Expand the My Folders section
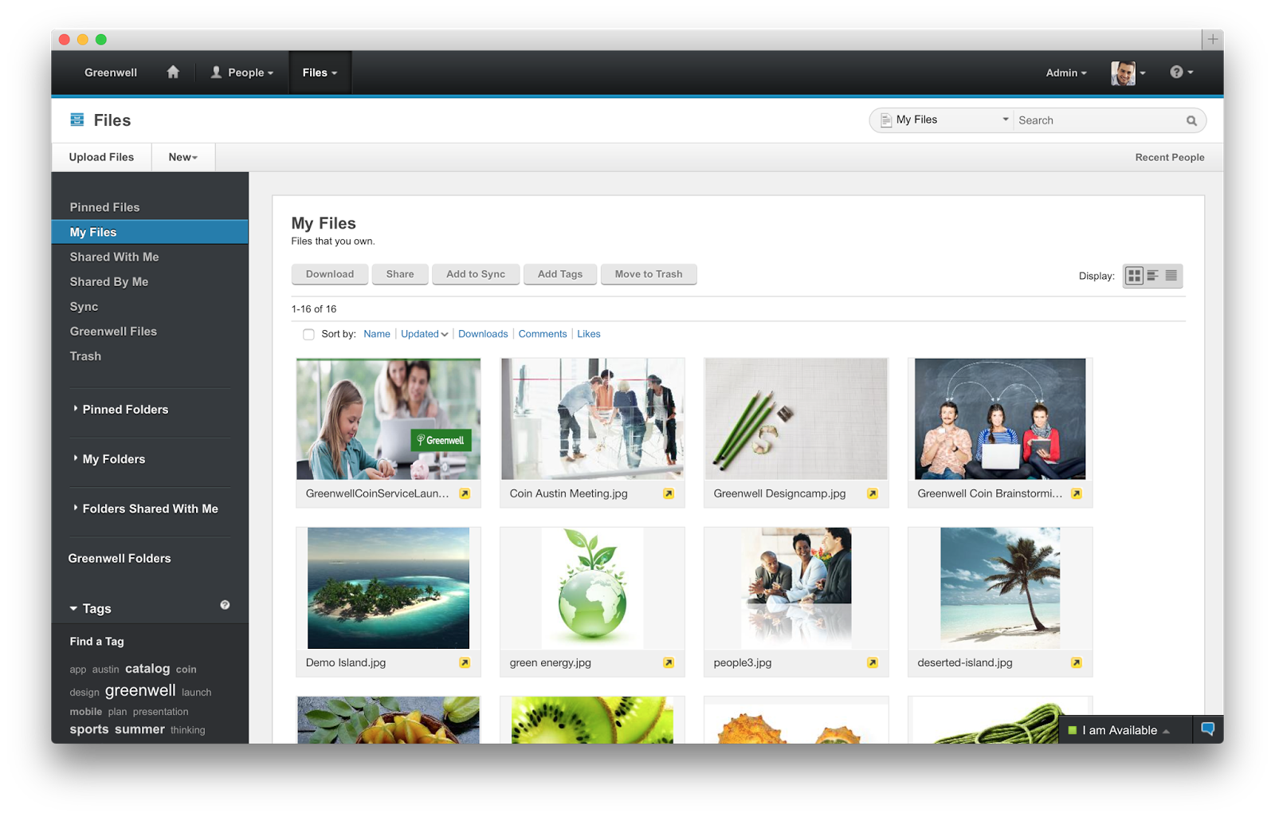 coord(109,459)
